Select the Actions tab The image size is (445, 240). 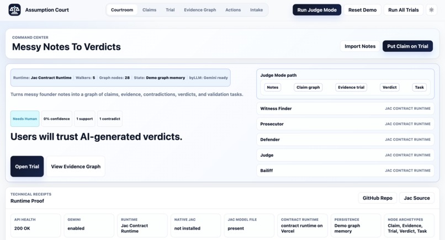click(x=233, y=10)
